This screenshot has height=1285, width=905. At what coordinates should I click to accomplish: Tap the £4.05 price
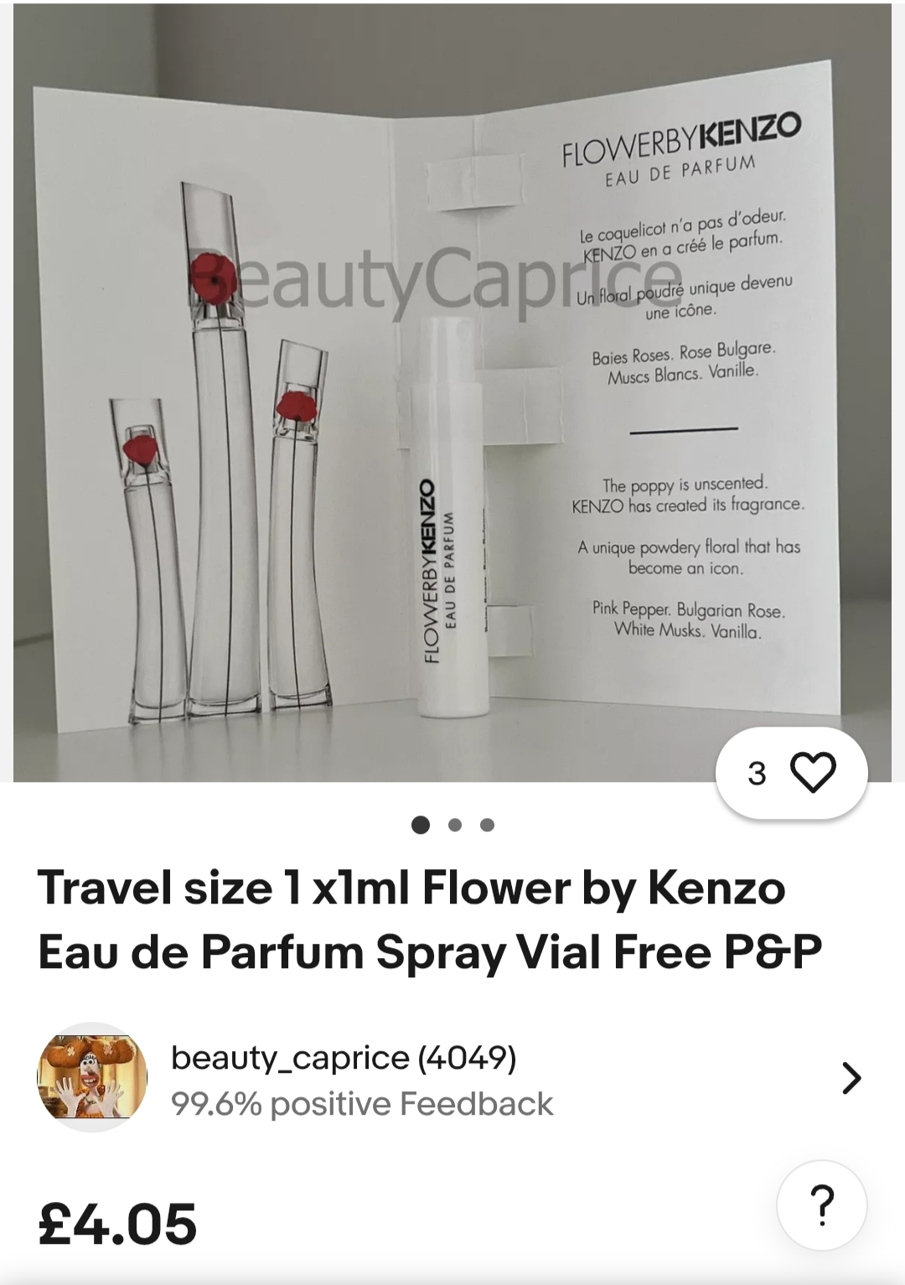click(117, 1224)
